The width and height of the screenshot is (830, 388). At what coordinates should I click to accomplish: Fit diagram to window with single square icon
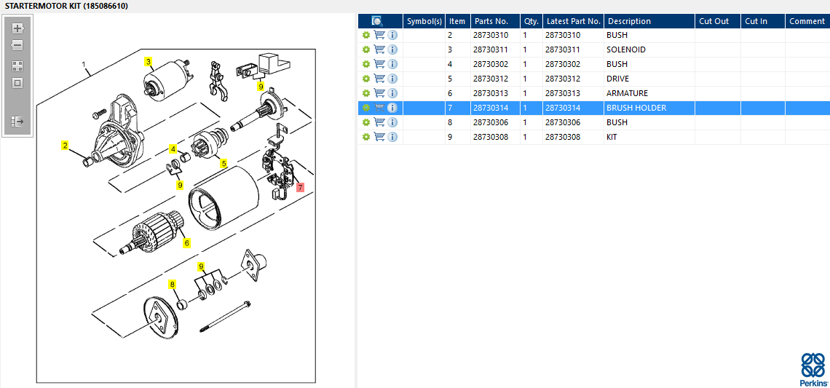pos(17,83)
